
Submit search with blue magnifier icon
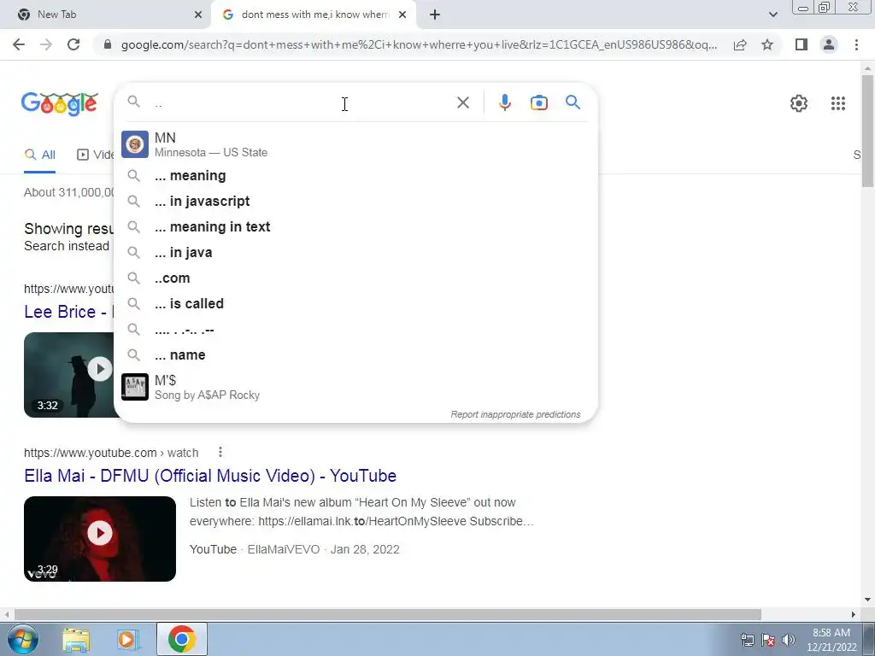pyautogui.click(x=573, y=102)
